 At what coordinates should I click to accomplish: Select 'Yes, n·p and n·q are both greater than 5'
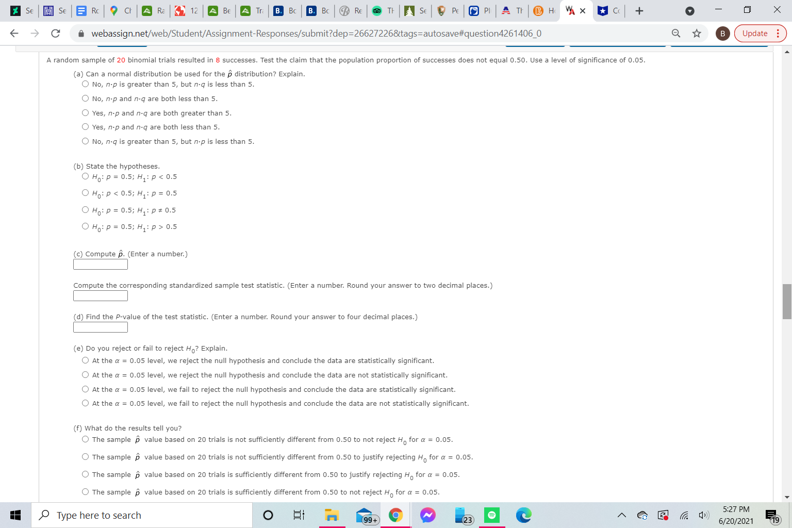tap(86, 112)
